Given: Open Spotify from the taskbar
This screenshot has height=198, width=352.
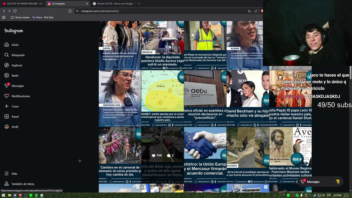Looking at the screenshot, I should [36, 195].
